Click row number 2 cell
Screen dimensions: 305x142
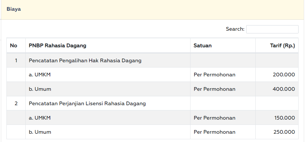(x=16, y=103)
